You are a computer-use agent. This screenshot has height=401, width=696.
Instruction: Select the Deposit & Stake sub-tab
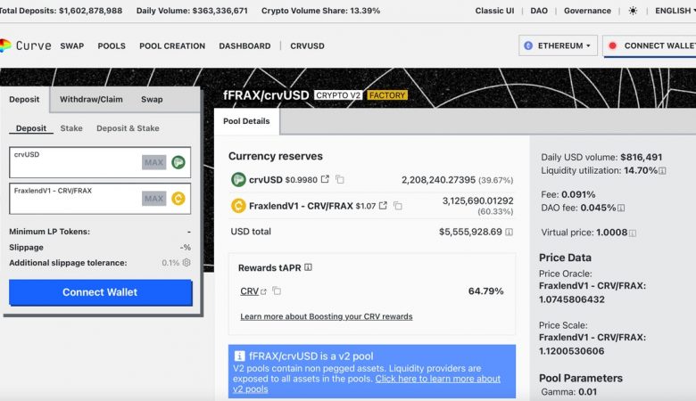128,128
